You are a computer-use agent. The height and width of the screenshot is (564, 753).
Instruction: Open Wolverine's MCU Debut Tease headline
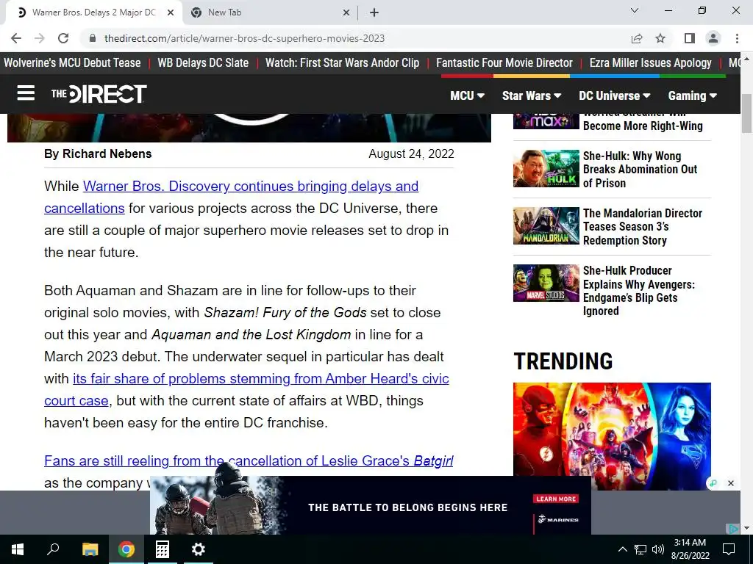(72, 63)
